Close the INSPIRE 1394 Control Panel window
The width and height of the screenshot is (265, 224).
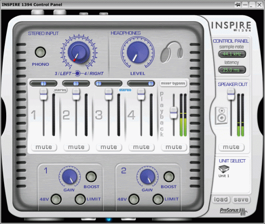(x=259, y=4)
